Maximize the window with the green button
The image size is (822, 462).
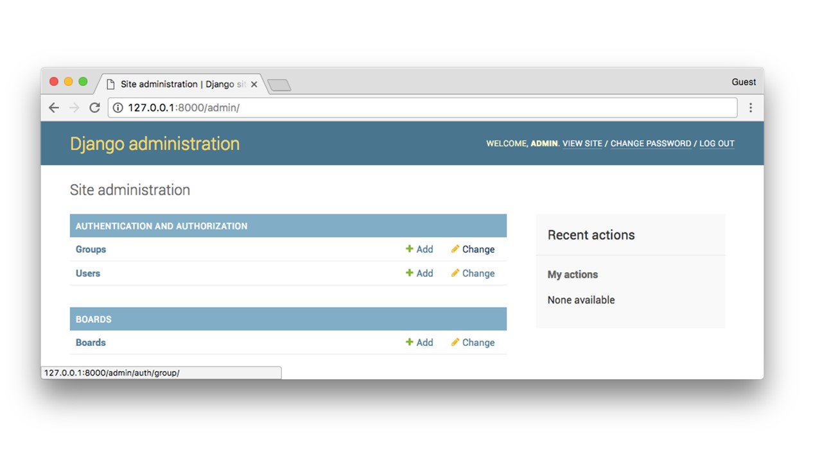(83, 81)
